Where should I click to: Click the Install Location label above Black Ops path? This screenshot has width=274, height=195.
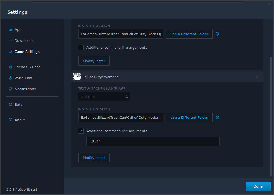(94, 26)
